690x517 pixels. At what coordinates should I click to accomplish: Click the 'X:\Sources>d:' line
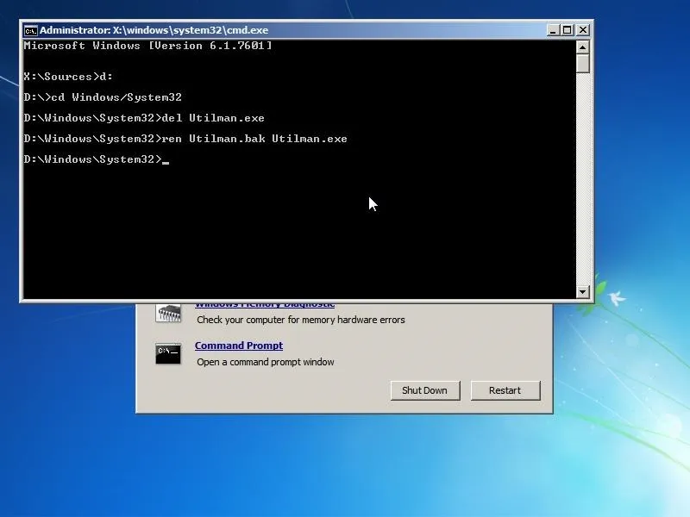click(x=68, y=77)
